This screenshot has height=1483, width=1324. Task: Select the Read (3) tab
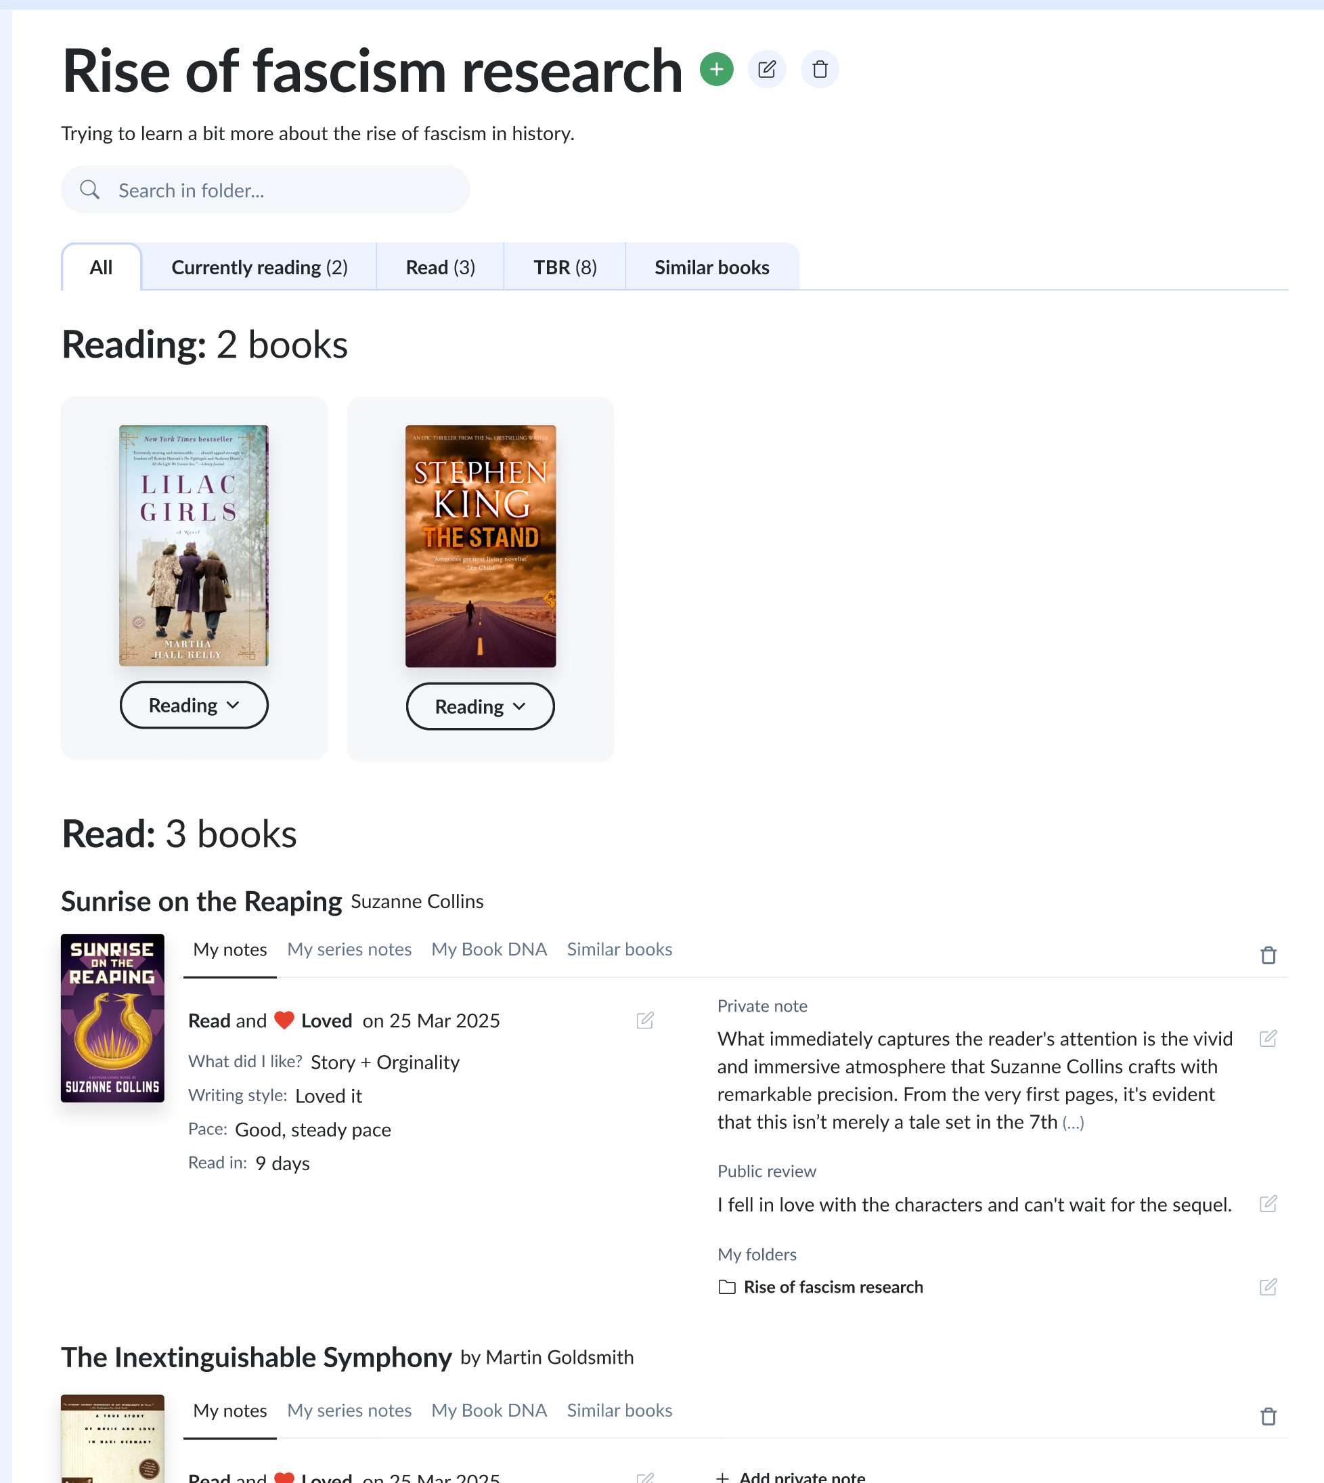point(440,267)
